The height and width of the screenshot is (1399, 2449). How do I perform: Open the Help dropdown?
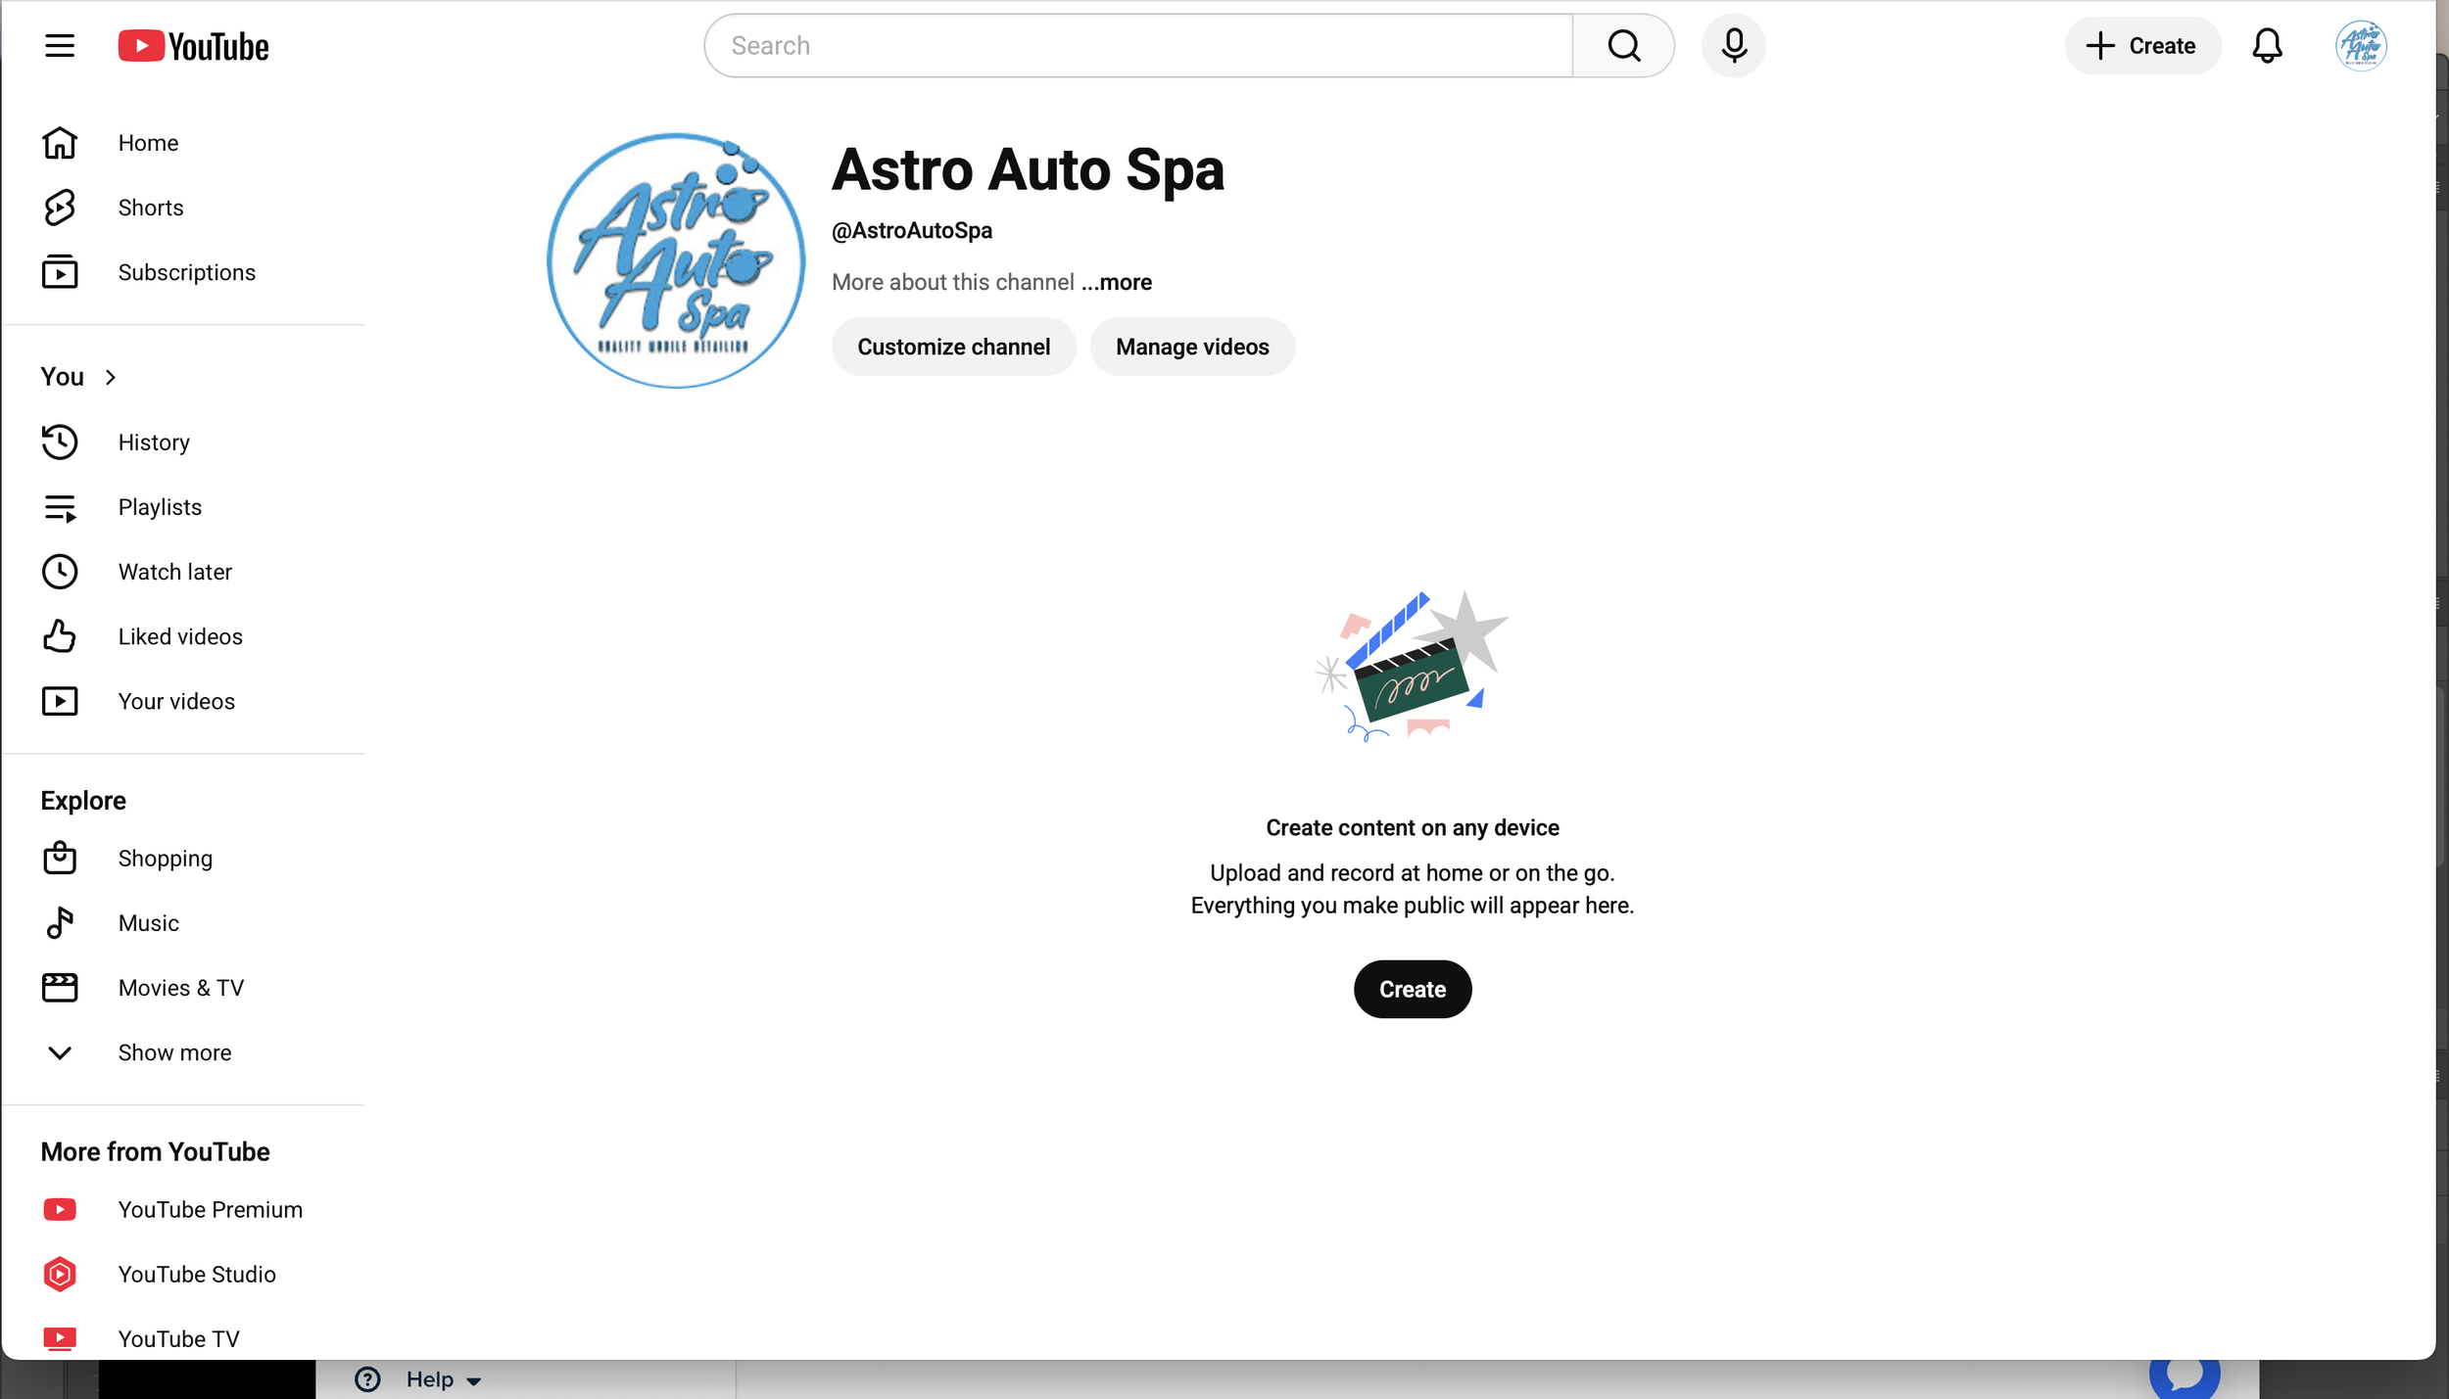[430, 1379]
